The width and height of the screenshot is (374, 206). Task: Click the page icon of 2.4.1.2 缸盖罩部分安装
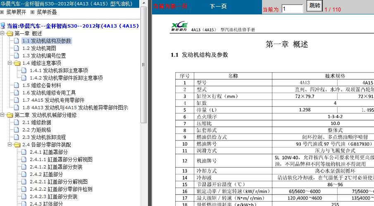point(24,167)
